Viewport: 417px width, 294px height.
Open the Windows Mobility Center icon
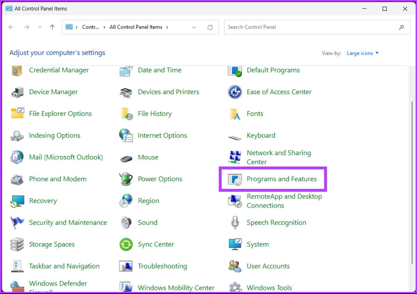pyautogui.click(x=126, y=287)
